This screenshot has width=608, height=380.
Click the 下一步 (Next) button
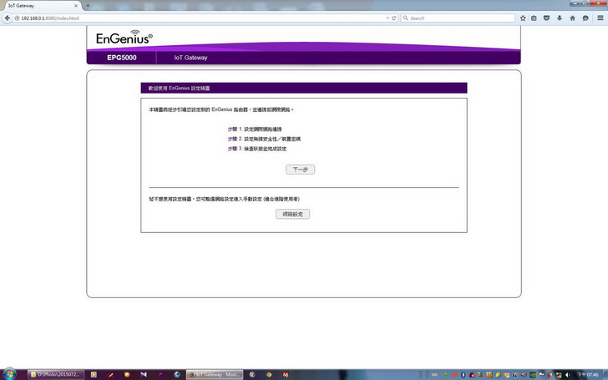coord(300,170)
